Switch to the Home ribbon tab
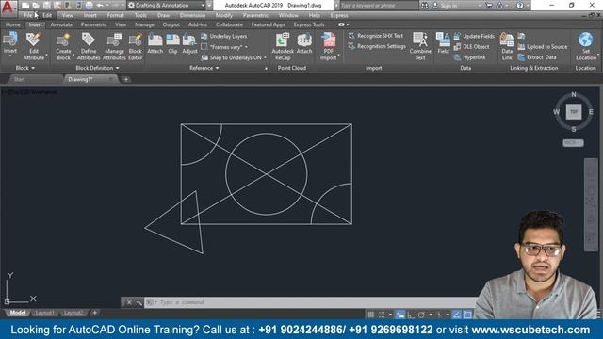The image size is (603, 339). point(12,24)
